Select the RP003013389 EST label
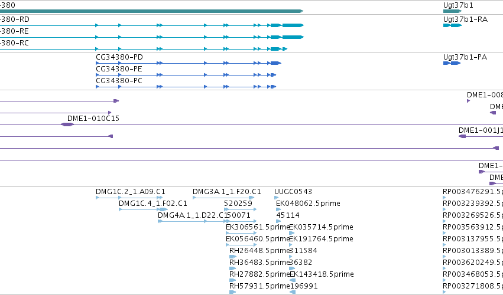The height and width of the screenshot is (295, 503). (x=473, y=251)
